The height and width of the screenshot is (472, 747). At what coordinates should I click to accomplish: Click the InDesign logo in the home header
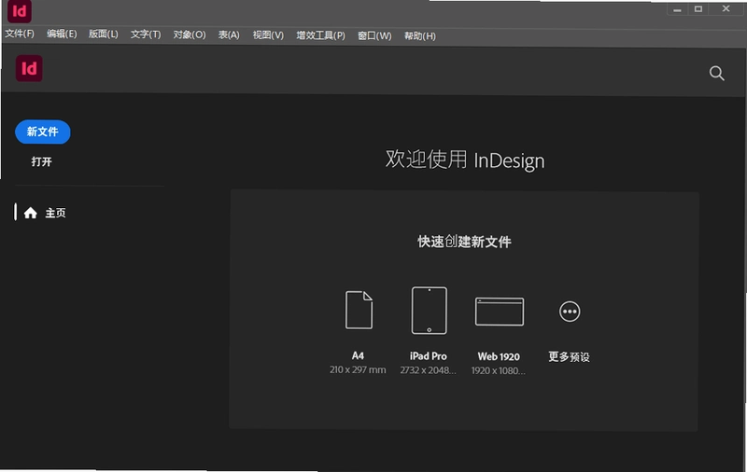click(29, 68)
